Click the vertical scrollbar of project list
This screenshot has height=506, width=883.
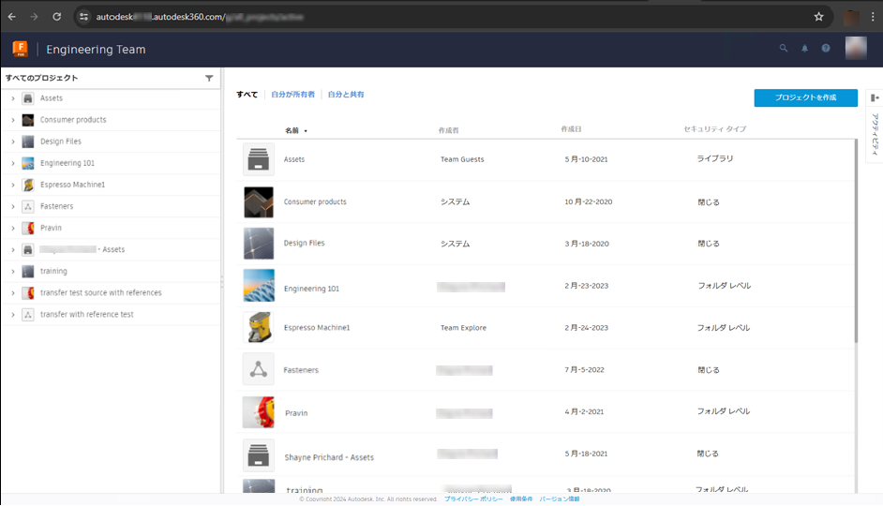[x=856, y=242]
